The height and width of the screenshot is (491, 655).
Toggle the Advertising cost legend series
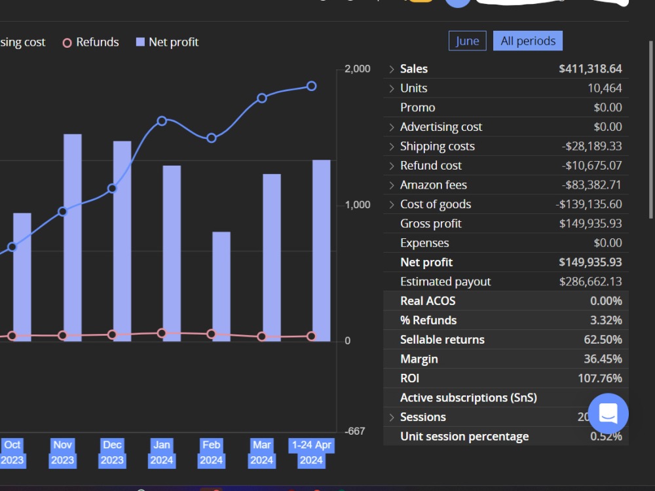(x=22, y=42)
